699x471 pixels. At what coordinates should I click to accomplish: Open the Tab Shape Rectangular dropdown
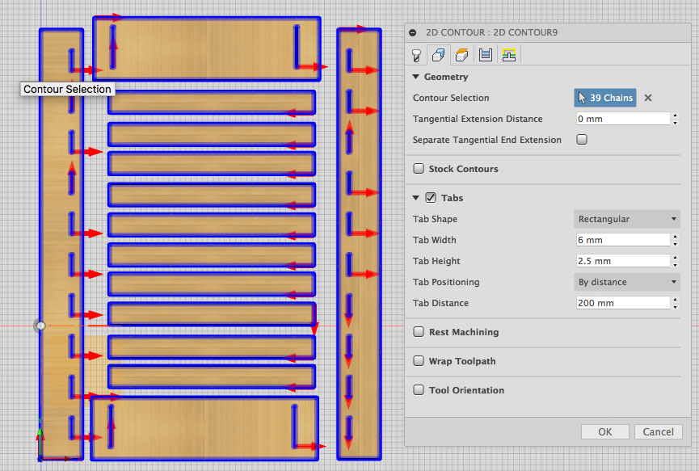[627, 219]
